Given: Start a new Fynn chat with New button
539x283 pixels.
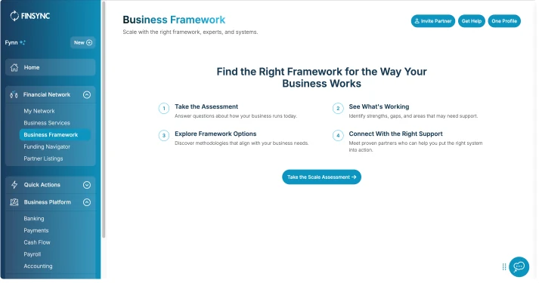Looking at the screenshot, I should pos(83,42).
